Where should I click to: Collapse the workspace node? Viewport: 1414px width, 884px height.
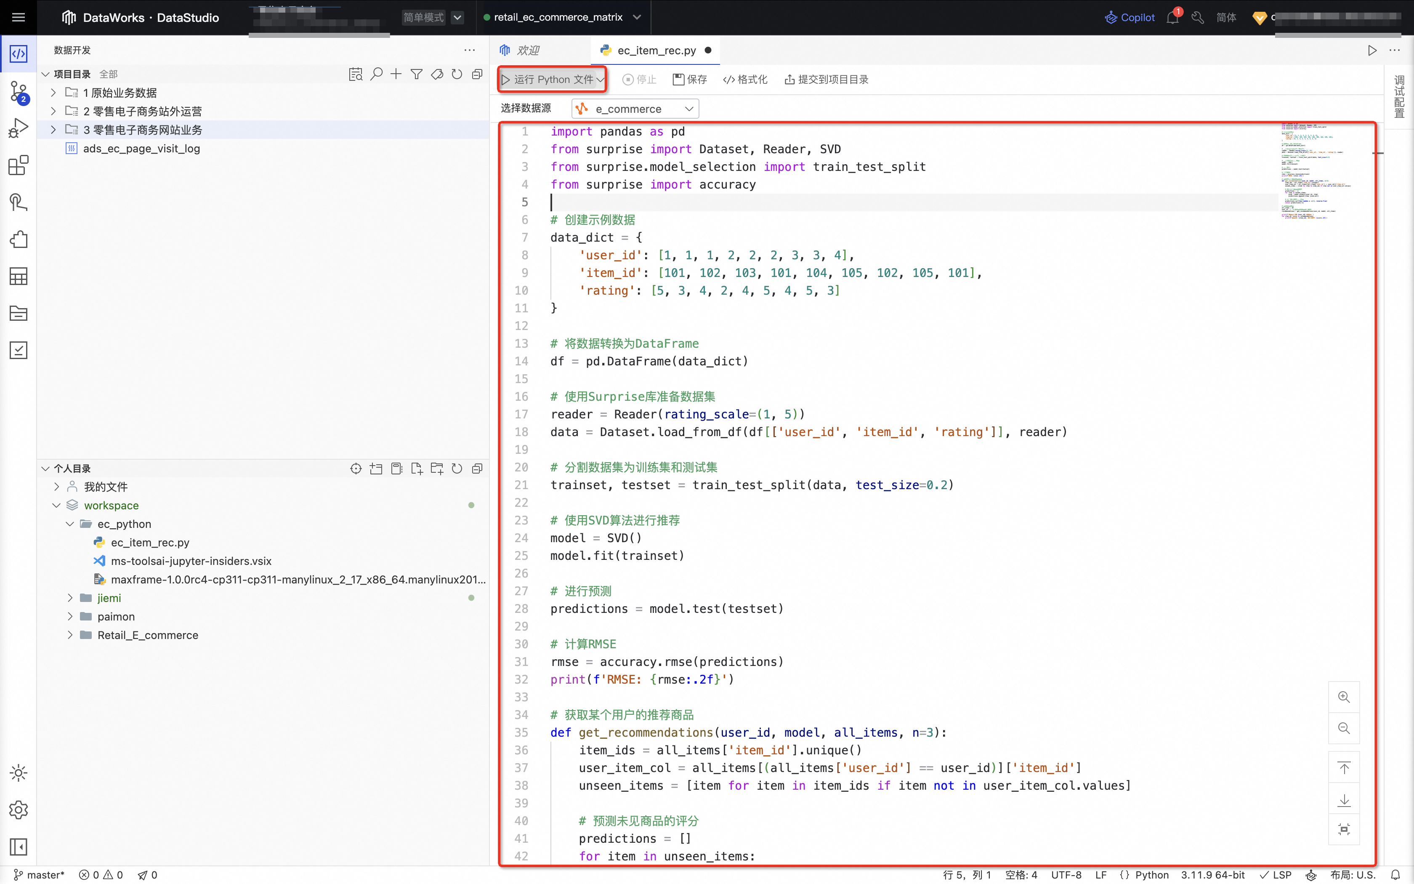click(x=57, y=505)
